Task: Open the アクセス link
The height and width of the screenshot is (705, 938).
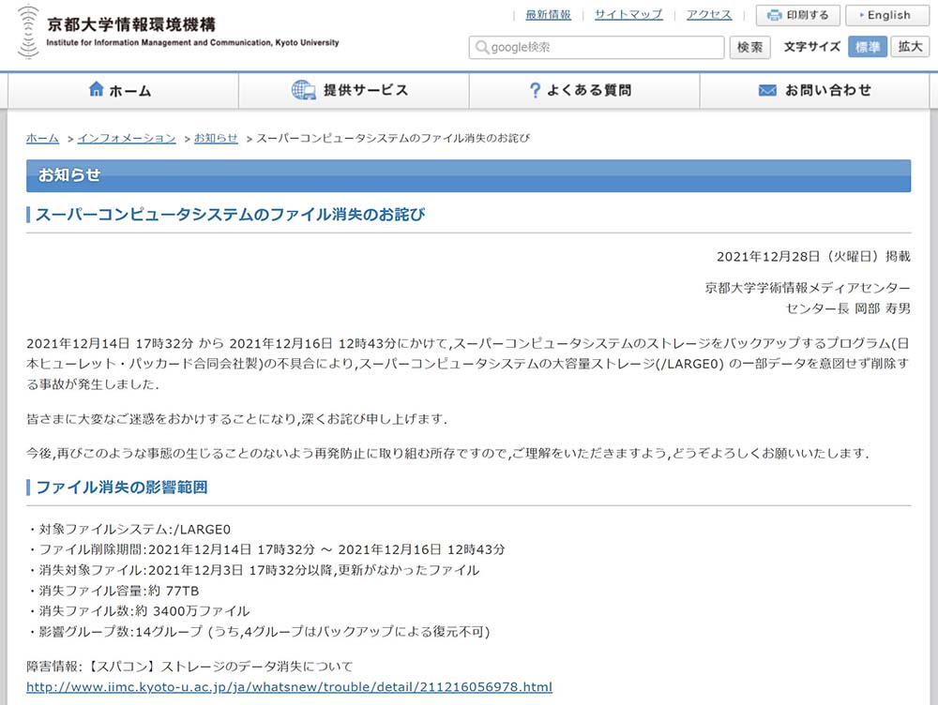Action: click(x=708, y=14)
